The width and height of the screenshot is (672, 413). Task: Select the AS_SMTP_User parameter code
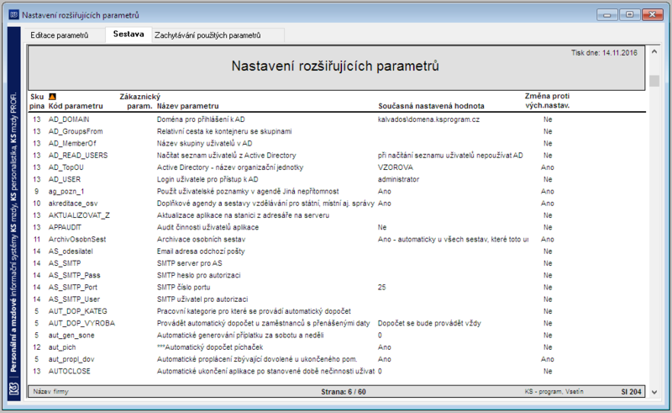[74, 299]
